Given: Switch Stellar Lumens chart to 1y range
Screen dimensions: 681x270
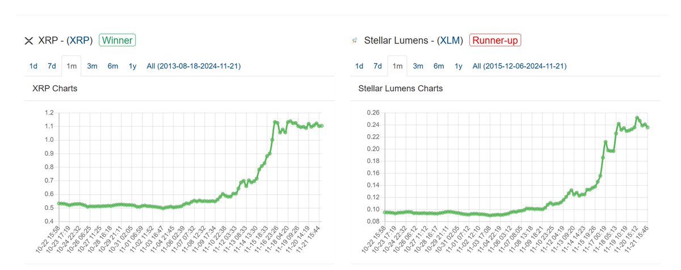Looking at the screenshot, I should (x=459, y=66).
